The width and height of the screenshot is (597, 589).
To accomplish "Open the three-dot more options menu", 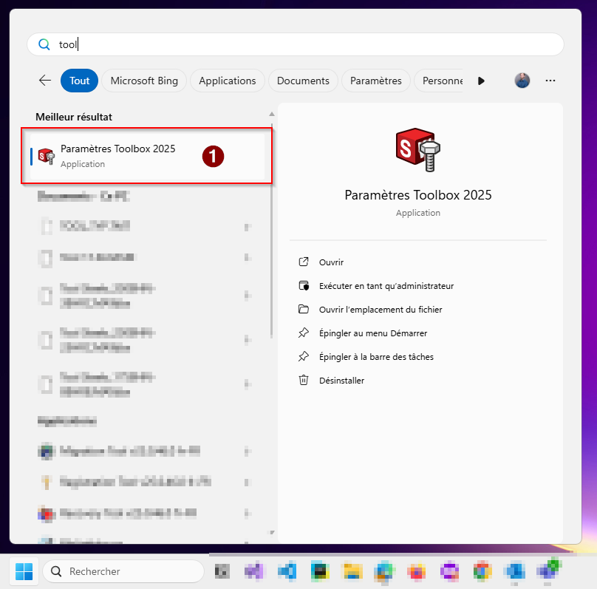I will 550,81.
